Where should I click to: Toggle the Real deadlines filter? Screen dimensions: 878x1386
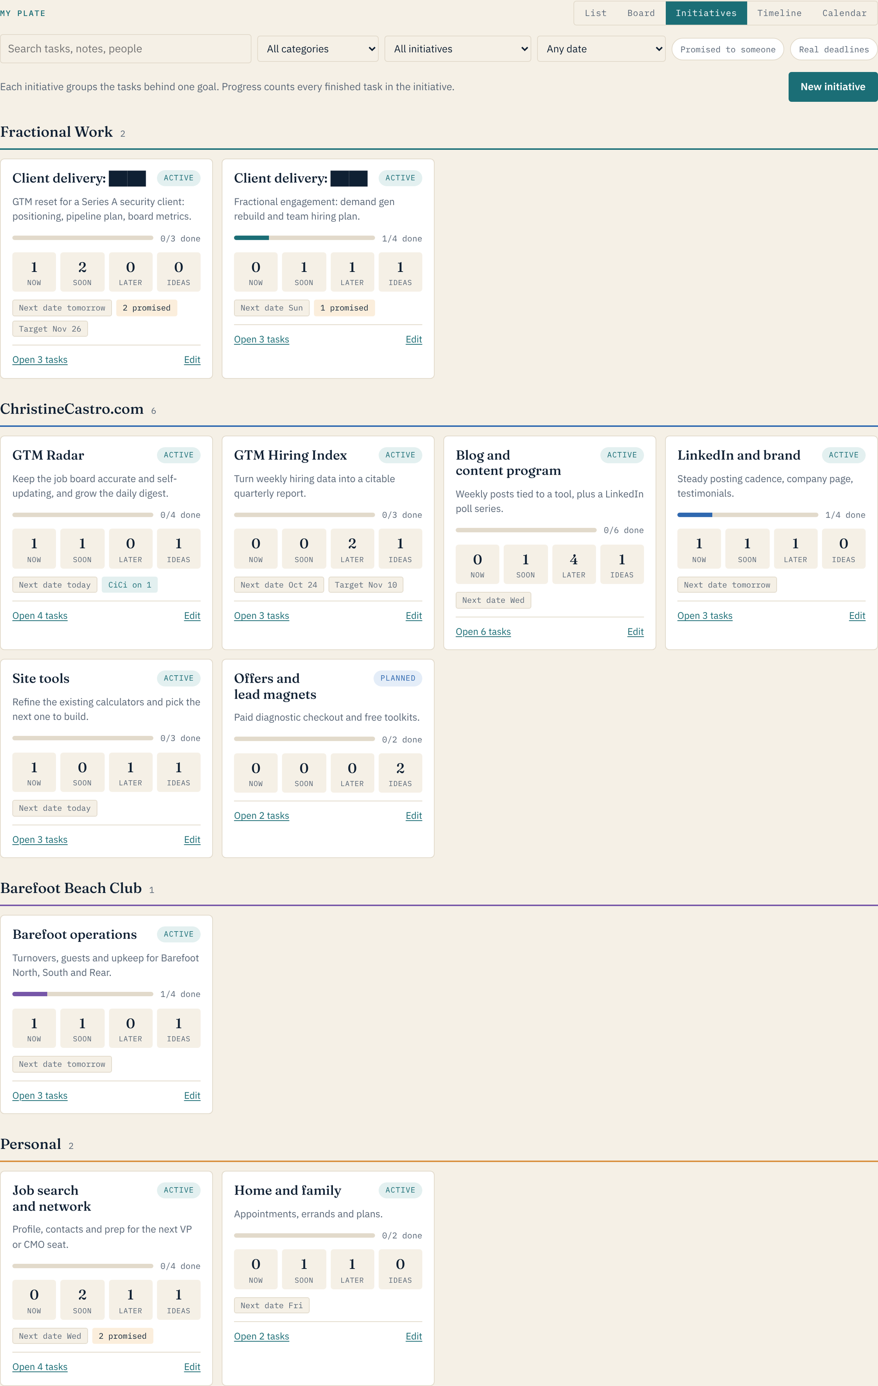(x=833, y=49)
